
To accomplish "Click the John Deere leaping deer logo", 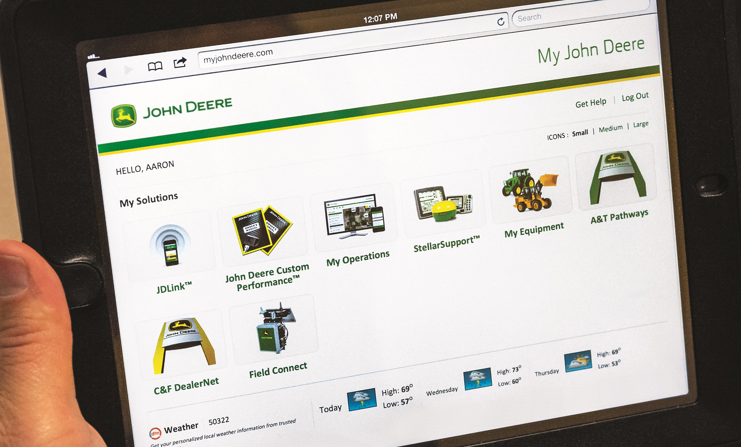I will [124, 116].
